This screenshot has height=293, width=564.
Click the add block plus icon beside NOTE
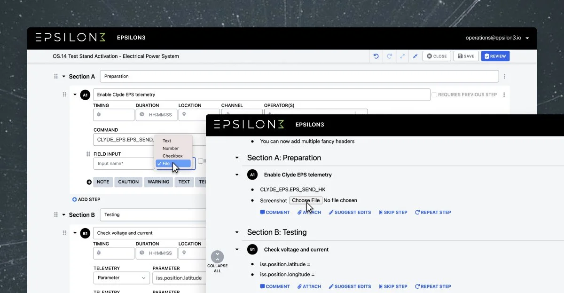click(x=89, y=182)
